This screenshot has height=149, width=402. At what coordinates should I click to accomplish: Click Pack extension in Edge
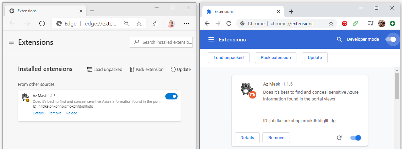point(147,69)
